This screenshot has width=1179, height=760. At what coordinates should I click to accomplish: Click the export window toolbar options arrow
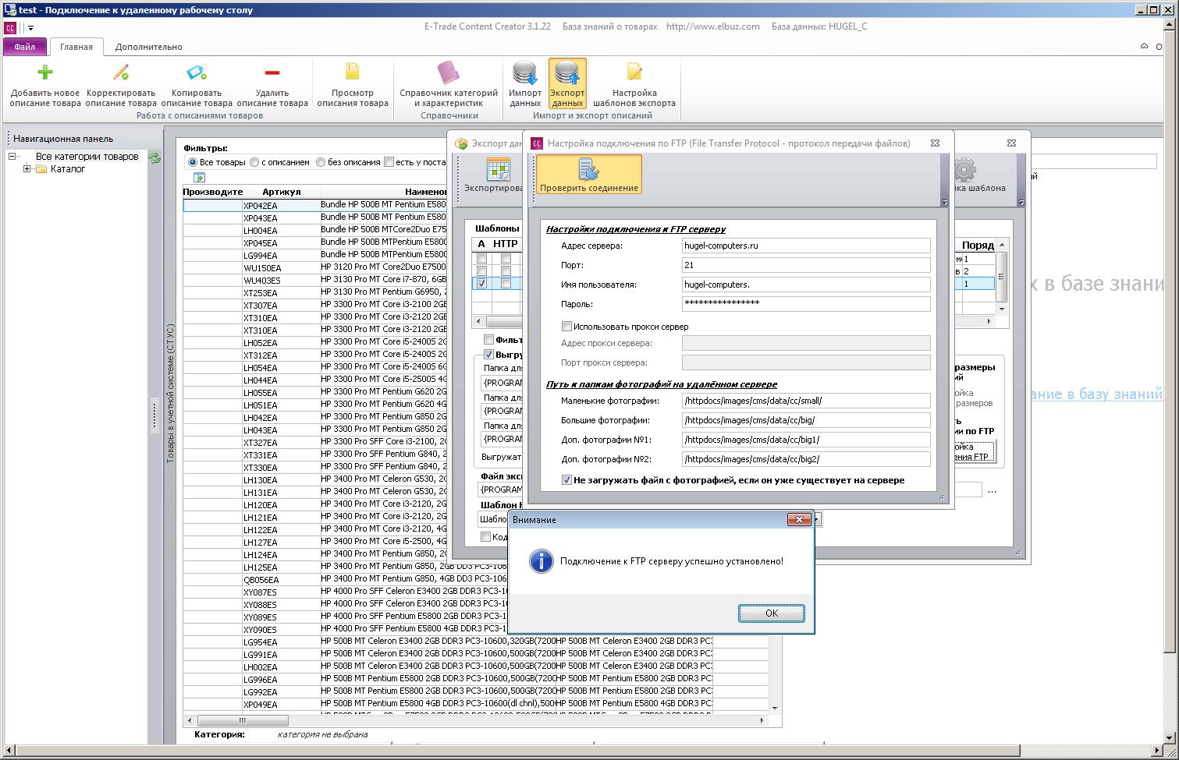(x=1021, y=203)
